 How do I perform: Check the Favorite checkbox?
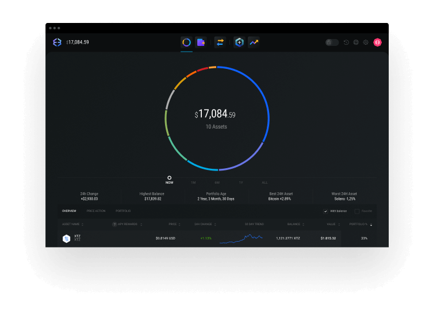(357, 211)
